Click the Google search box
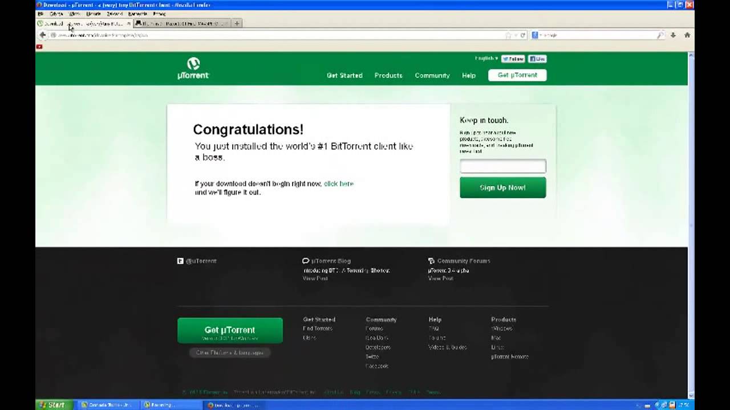This screenshot has width=730, height=410. 598,35
